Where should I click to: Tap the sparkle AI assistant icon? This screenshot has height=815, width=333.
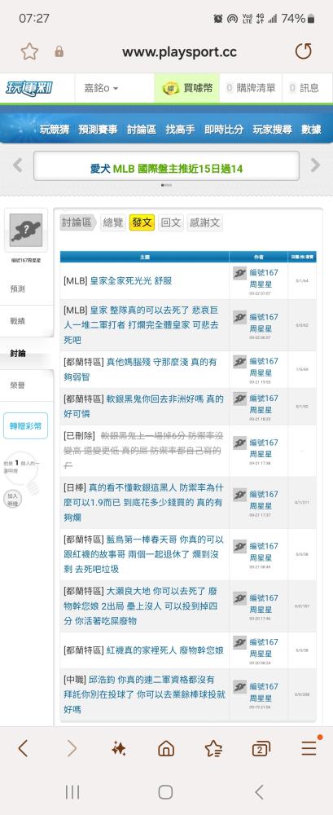click(118, 748)
